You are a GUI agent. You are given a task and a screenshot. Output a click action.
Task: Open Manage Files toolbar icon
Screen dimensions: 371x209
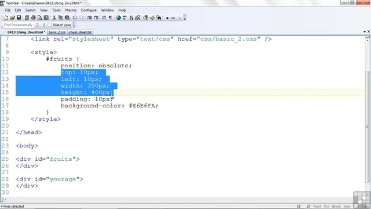[x=27, y=18]
